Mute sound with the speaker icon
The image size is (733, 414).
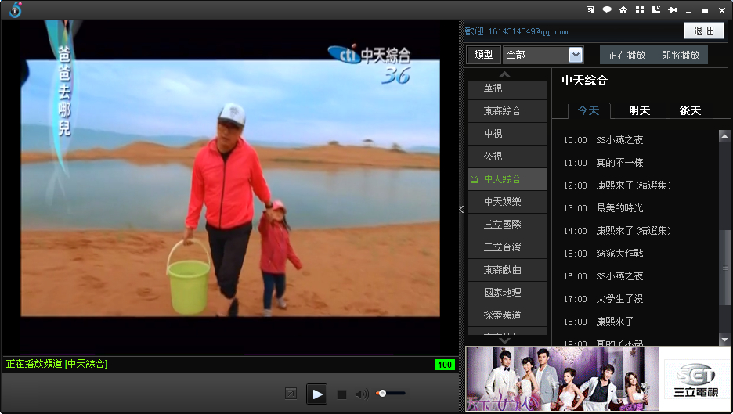point(361,394)
